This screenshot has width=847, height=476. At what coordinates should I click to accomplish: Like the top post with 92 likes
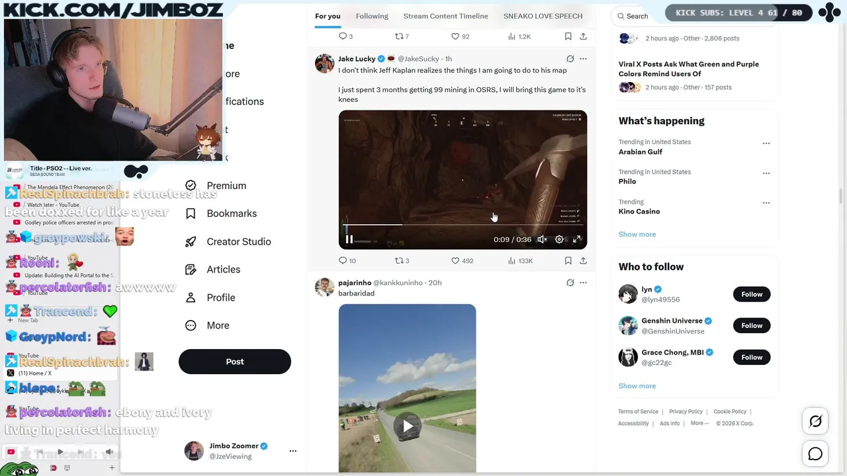click(460, 36)
